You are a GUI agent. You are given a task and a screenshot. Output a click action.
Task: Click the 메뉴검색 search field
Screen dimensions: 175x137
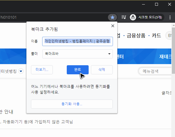click(x=155, y=71)
